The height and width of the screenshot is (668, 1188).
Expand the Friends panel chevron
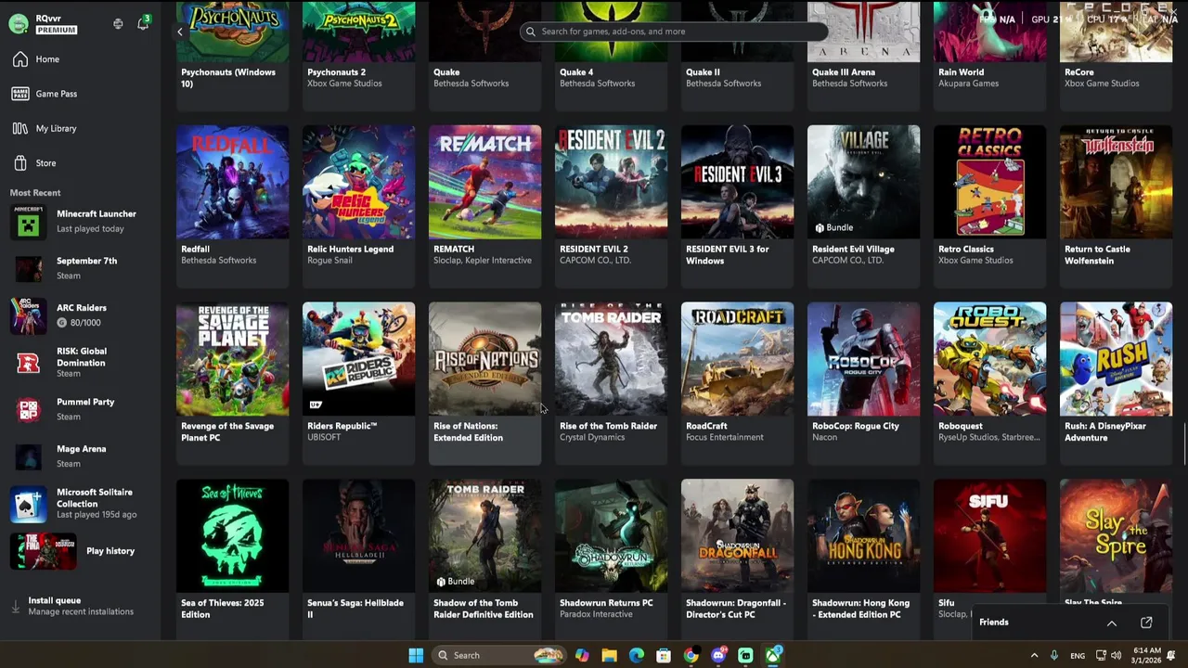[x=1111, y=623]
